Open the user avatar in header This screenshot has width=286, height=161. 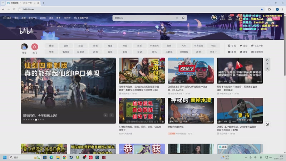(x=214, y=18)
